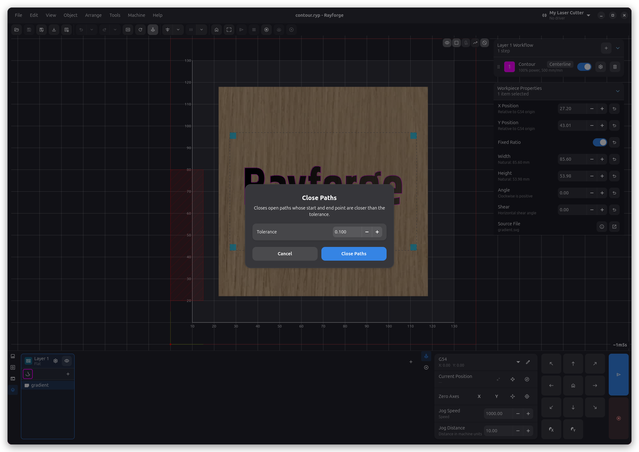Click the toolbar home machine icon
Image resolution: width=639 pixels, height=452 pixels.
tap(217, 30)
